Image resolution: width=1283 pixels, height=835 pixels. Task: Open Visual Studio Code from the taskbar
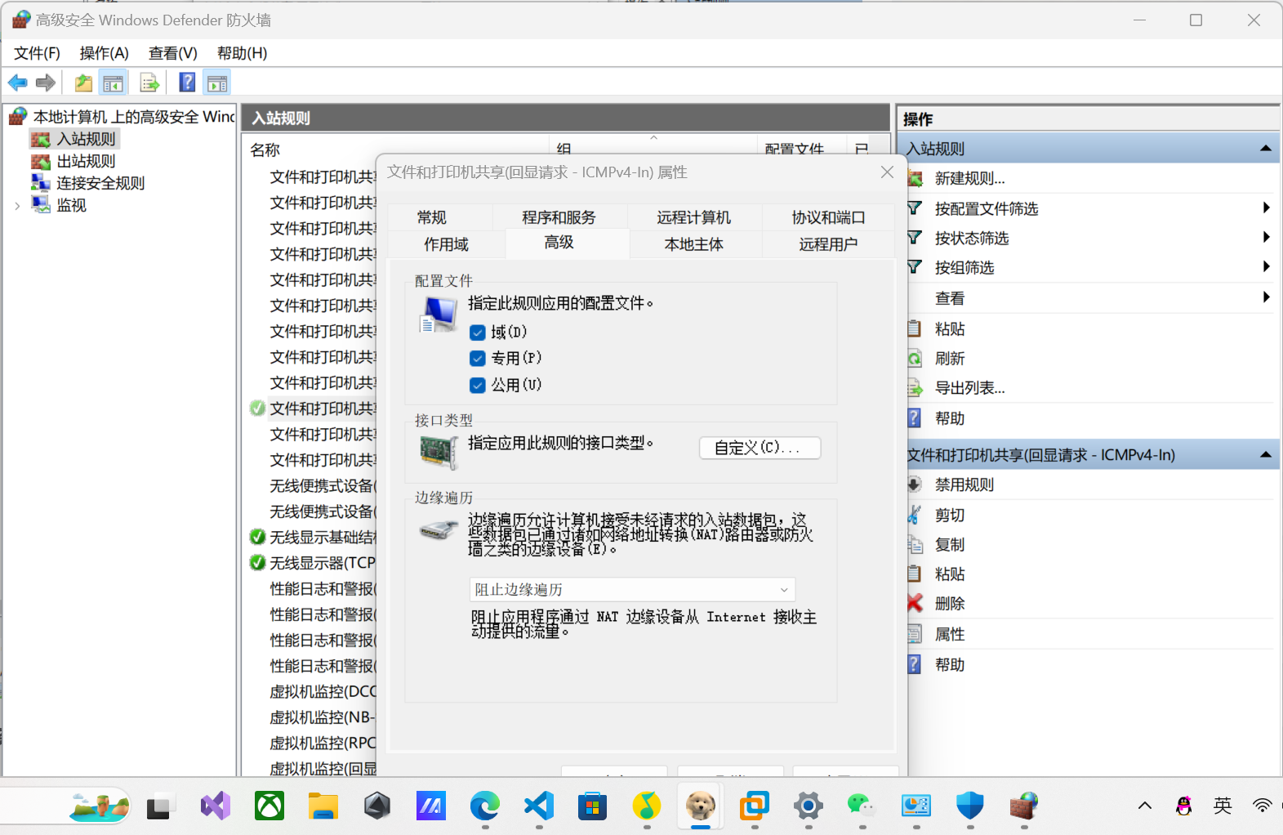(539, 806)
